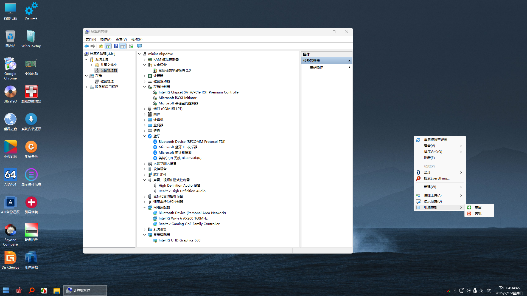Click 重启资源管理器 in the context menu
The height and width of the screenshot is (296, 527).
440,140
